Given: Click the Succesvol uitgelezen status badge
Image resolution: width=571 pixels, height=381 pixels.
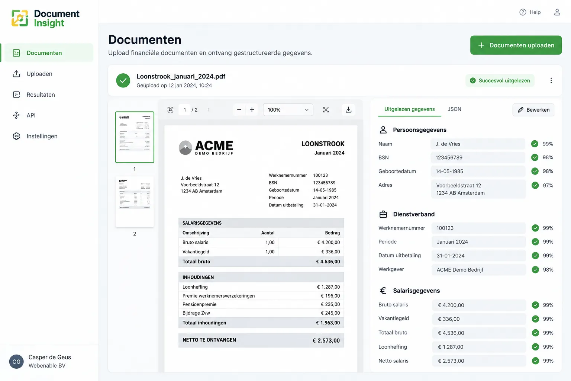Looking at the screenshot, I should tap(500, 80).
